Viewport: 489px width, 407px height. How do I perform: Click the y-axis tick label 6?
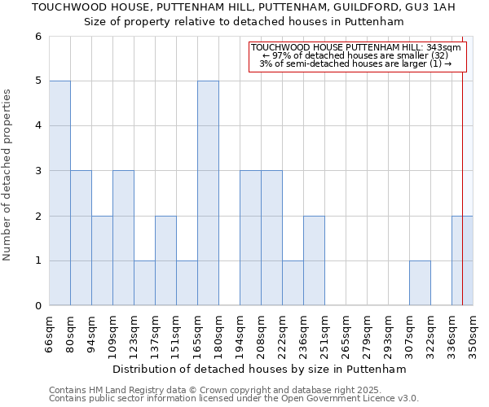[x=37, y=37]
